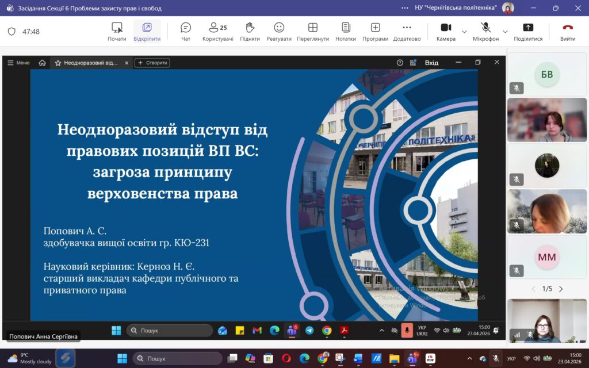Toggle the camera (Камера) on
Image resolution: width=589 pixels, height=368 pixels.
click(x=445, y=31)
